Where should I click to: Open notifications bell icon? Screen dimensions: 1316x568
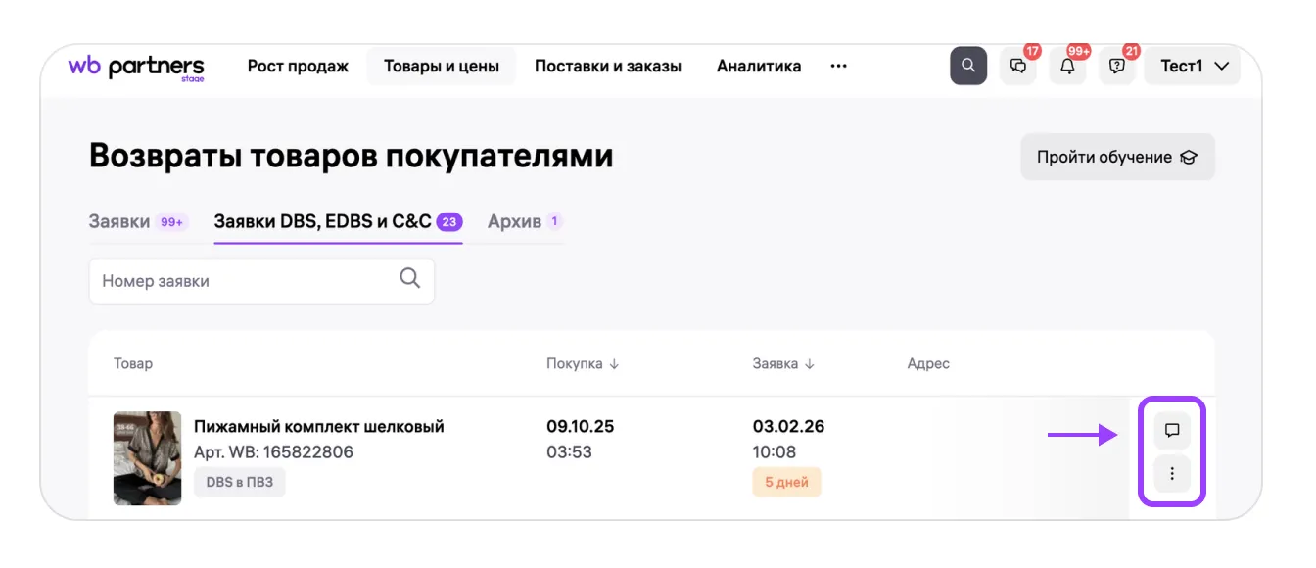pos(1067,66)
